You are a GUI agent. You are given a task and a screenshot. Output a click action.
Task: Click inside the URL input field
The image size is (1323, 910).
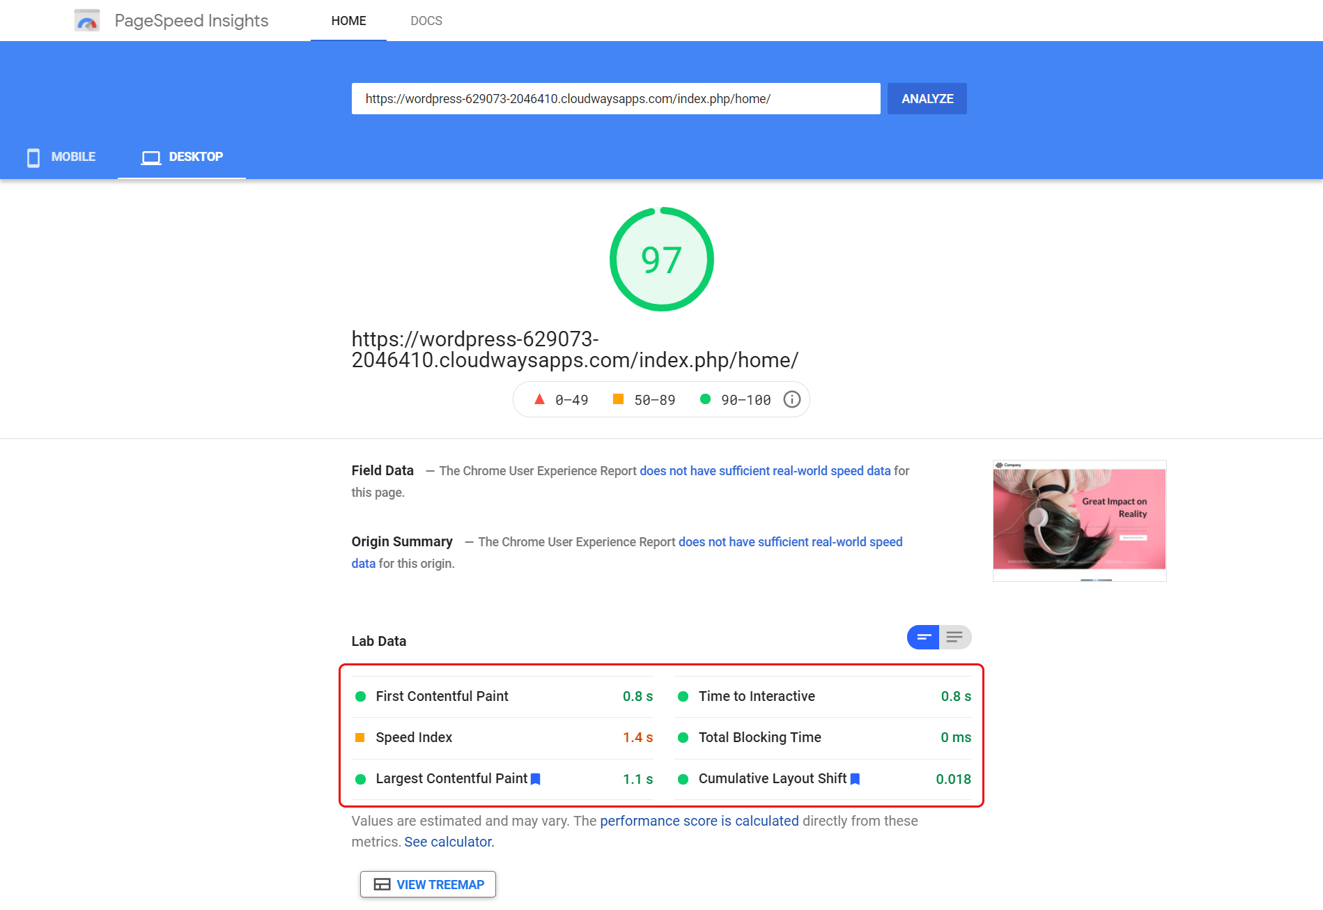(615, 98)
